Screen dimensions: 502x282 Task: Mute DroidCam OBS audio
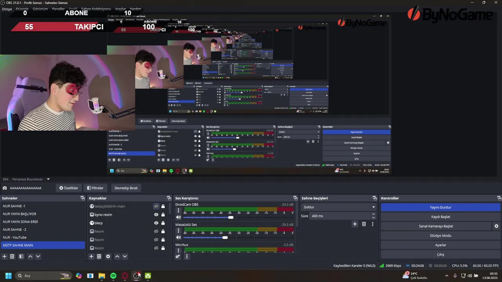(178, 217)
